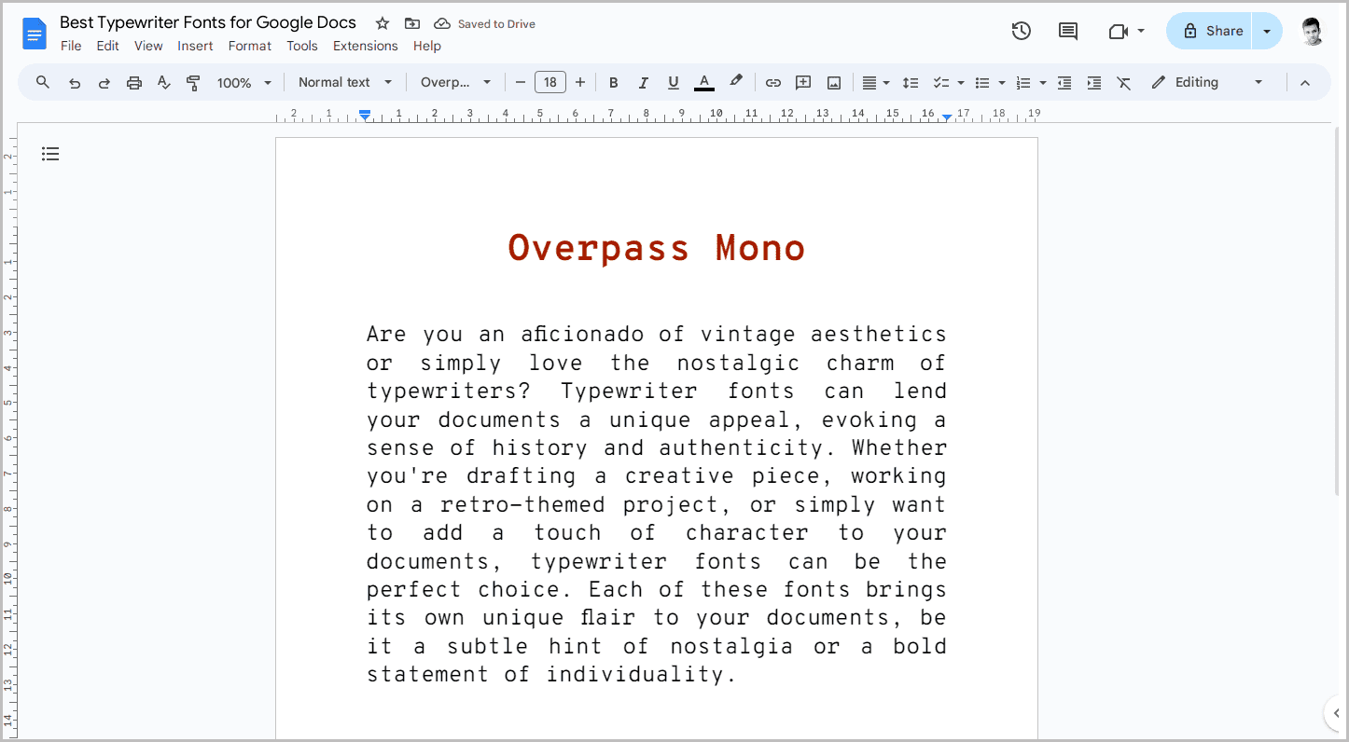Open the account profile picture
The image size is (1349, 742).
tap(1312, 31)
